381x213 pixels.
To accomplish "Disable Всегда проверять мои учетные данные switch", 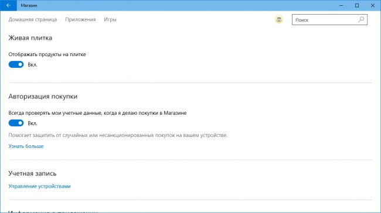I will (16, 123).
